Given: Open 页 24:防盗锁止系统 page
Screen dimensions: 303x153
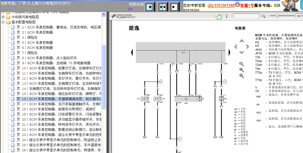Looking at the screenshot, I should tap(59, 140).
